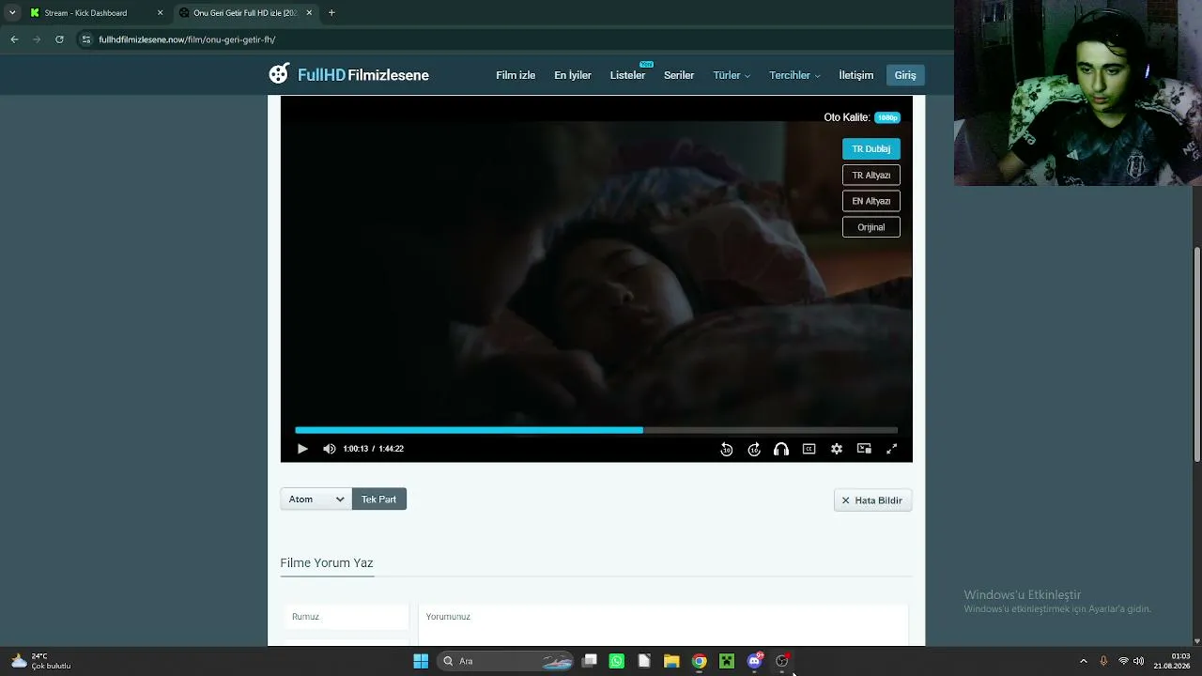Screen dimensions: 1202x676
Task: Close the Stream - Kick Dashboard tab
Action: tap(160, 13)
